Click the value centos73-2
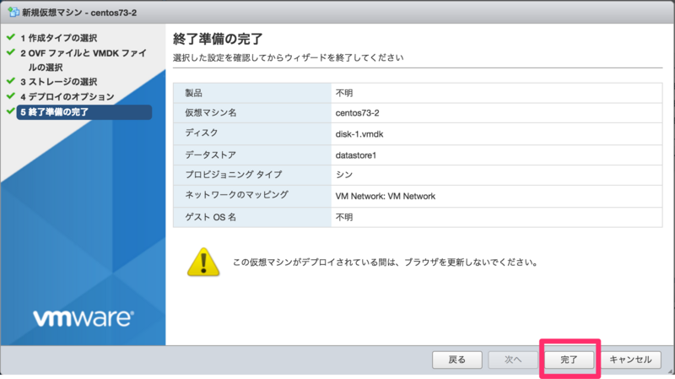The height and width of the screenshot is (379, 675). (357, 113)
